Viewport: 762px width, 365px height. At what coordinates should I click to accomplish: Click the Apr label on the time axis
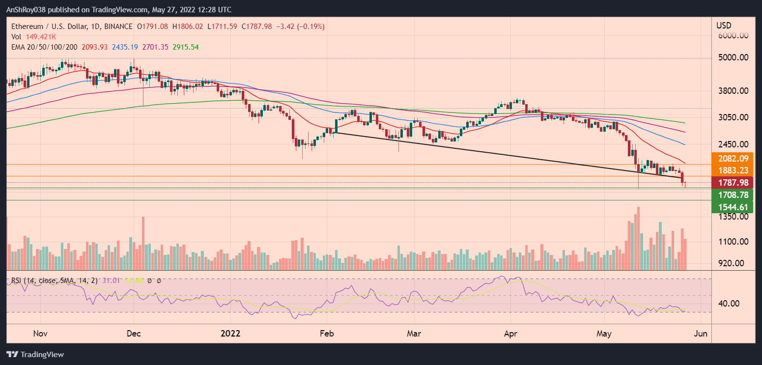pos(510,334)
